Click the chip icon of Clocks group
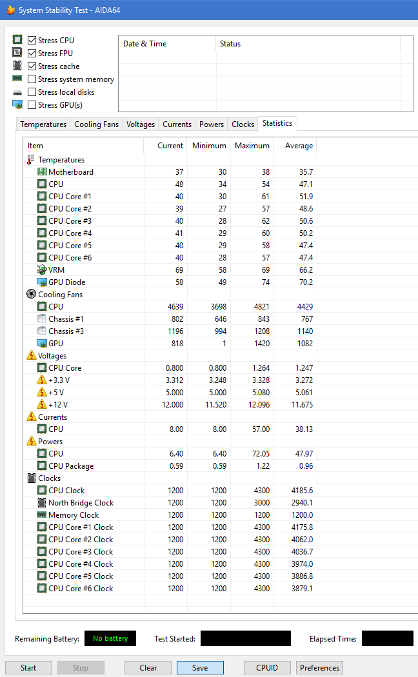This screenshot has width=418, height=677. tap(32, 478)
